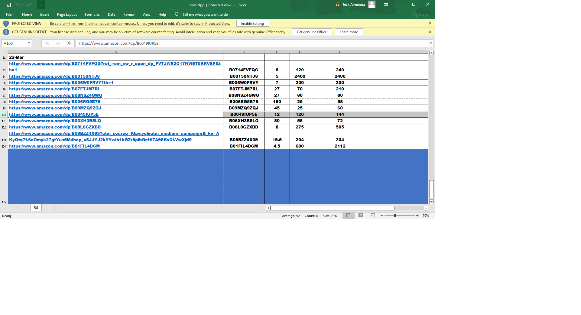Adjust the zoom level slider
Image resolution: width=581 pixels, height=315 pixels.
pos(395,216)
